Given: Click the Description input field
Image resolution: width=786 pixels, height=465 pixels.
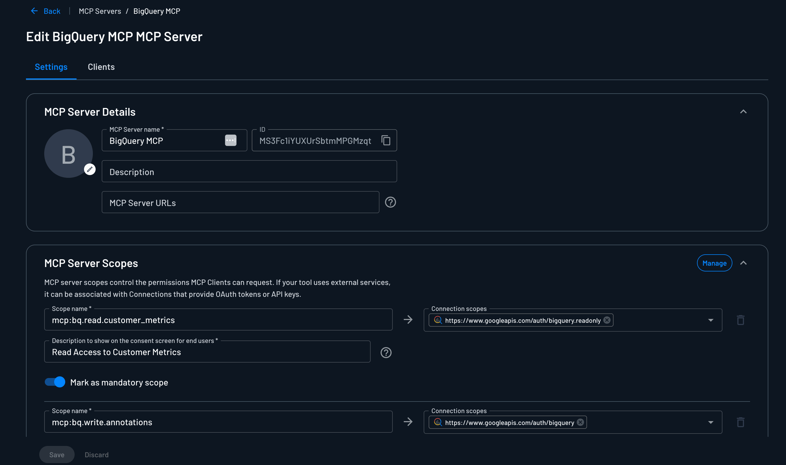Looking at the screenshot, I should (249, 171).
